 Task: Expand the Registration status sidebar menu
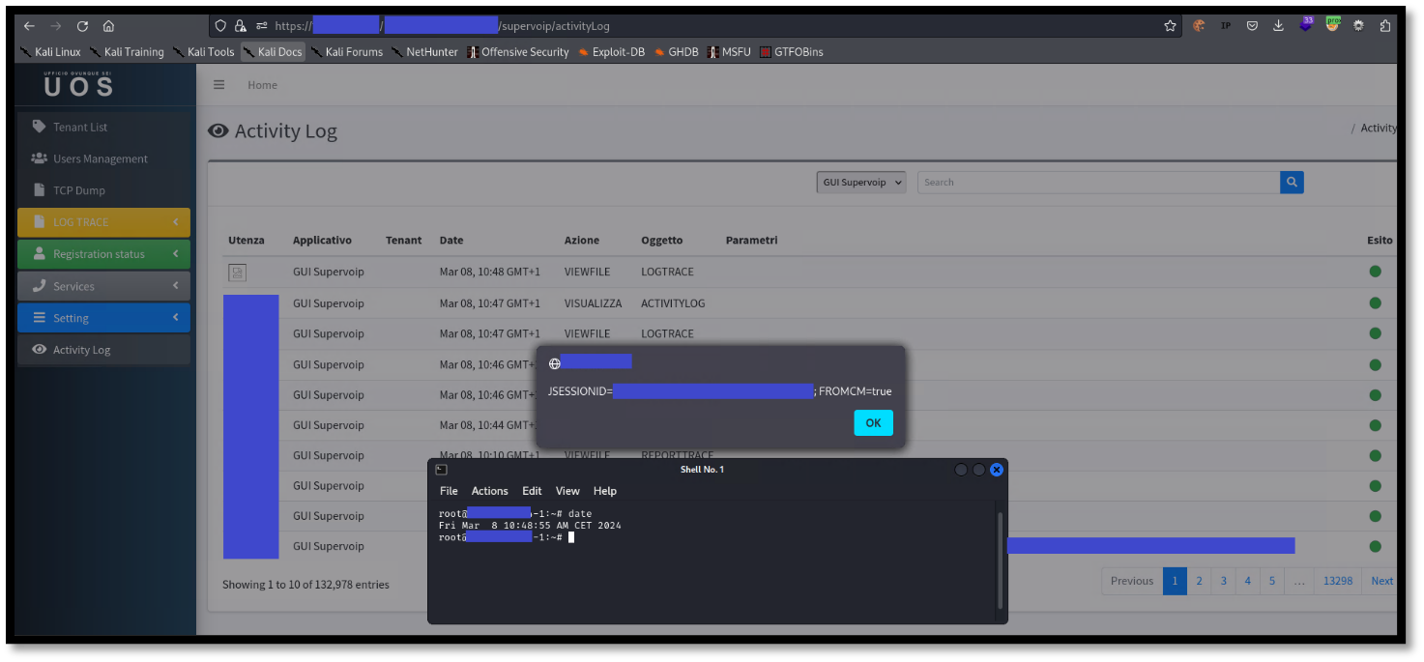[103, 254]
